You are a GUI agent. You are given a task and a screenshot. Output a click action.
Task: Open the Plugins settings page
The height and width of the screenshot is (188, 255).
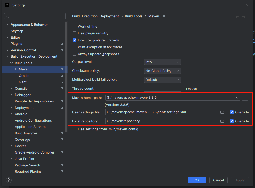tap(16, 44)
